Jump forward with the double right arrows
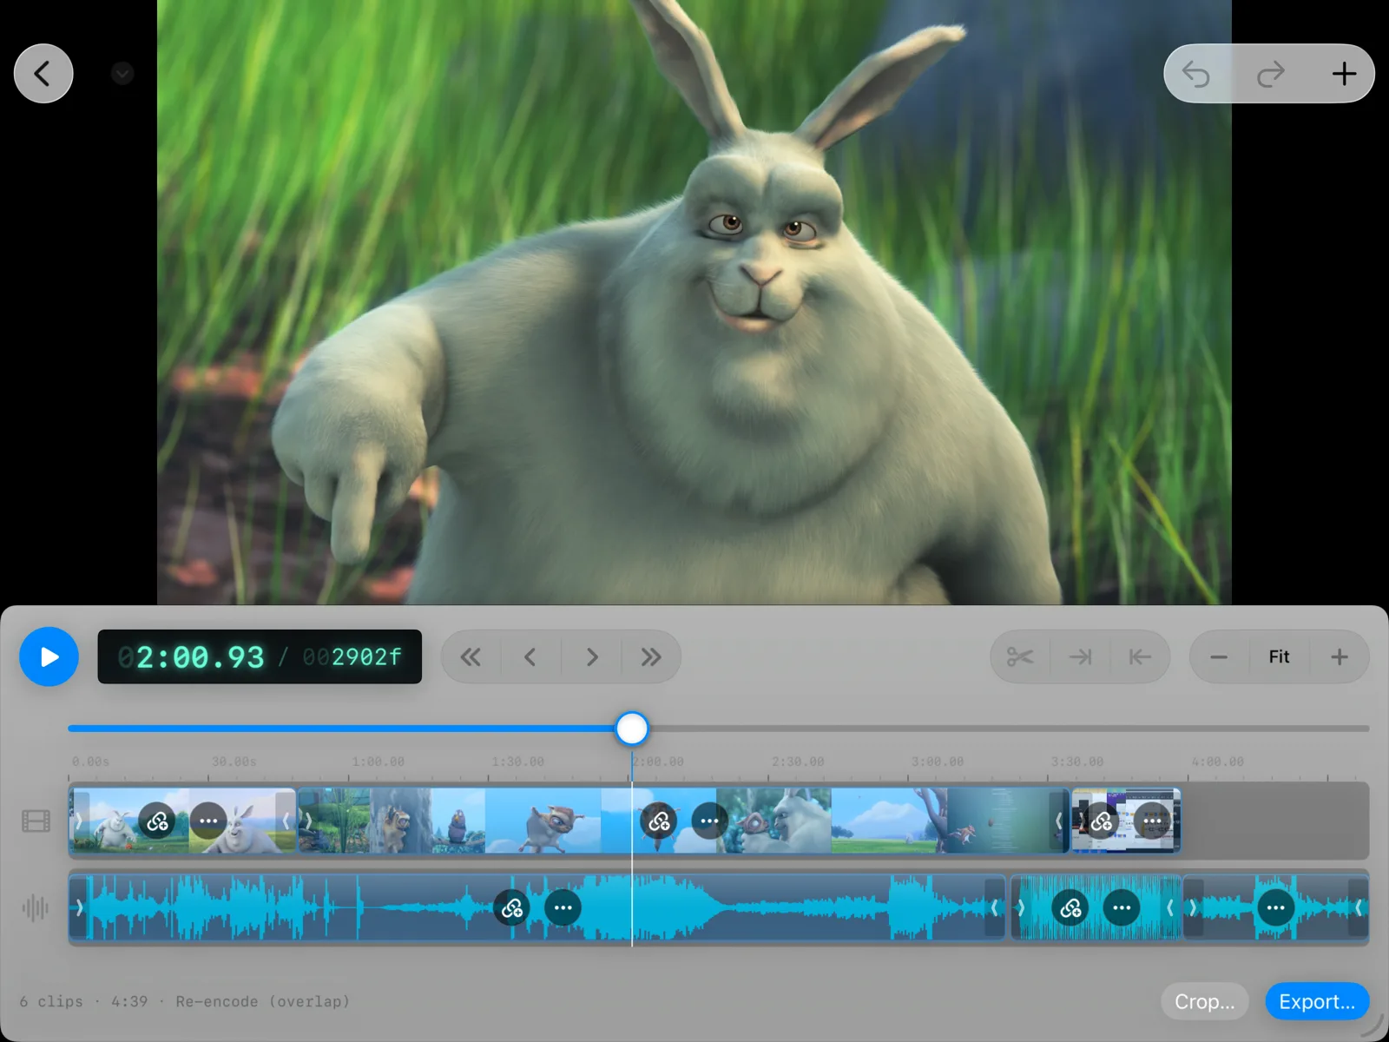The width and height of the screenshot is (1389, 1042). (651, 657)
